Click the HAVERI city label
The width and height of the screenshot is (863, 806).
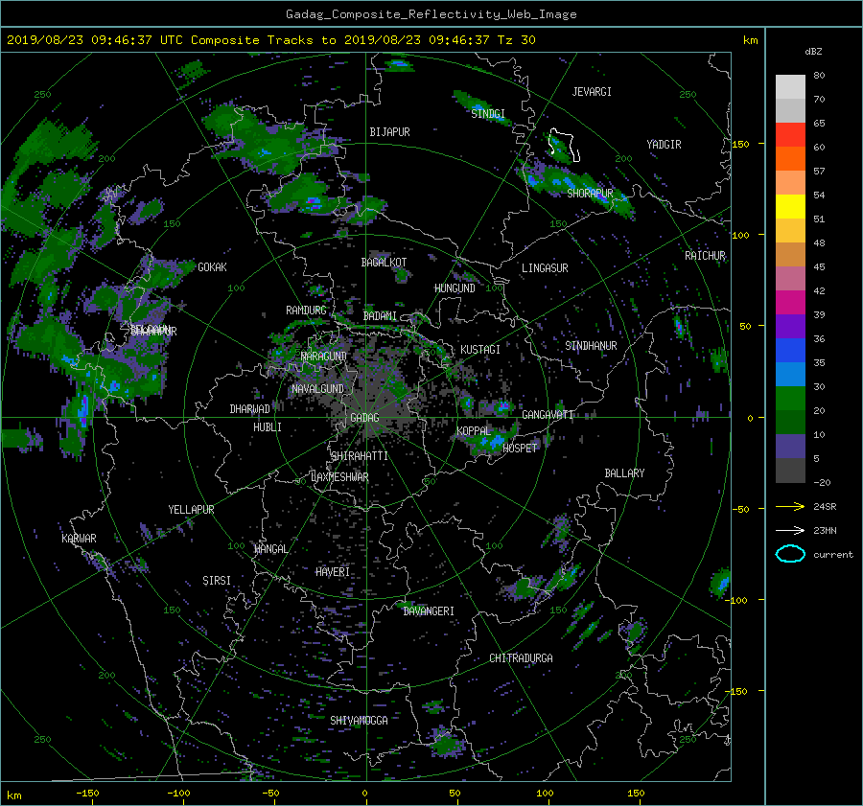coord(333,572)
